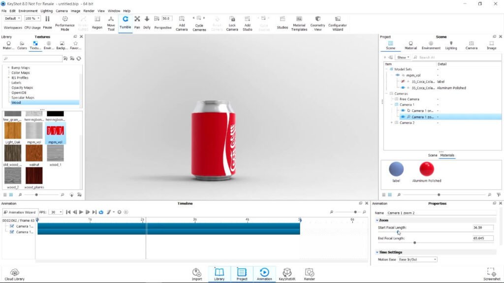Screen dimensions: 504x283
Task: Toggle eye icon for Camera 1 orbit animation
Action: tap(403, 111)
